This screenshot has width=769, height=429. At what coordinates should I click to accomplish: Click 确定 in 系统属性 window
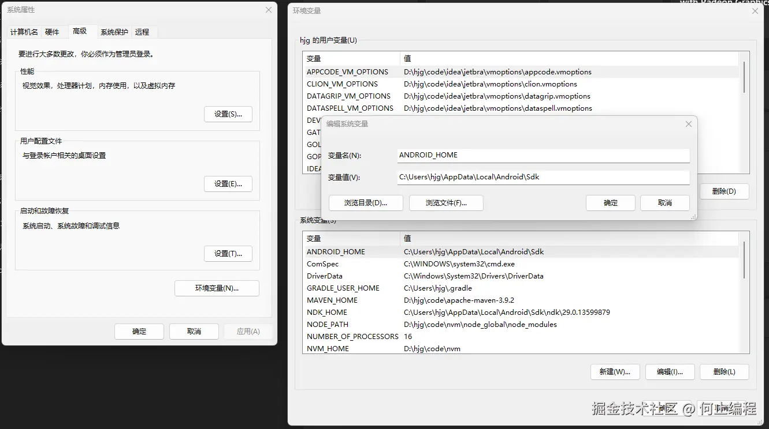(x=139, y=332)
